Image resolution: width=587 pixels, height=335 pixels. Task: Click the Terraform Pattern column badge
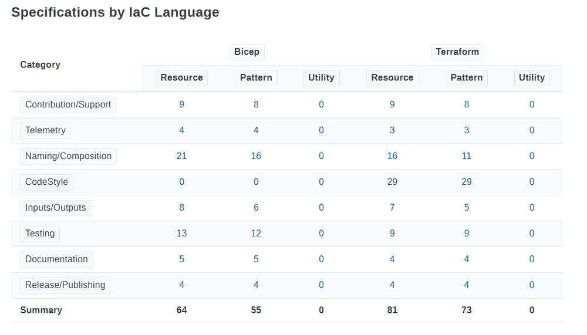point(467,78)
